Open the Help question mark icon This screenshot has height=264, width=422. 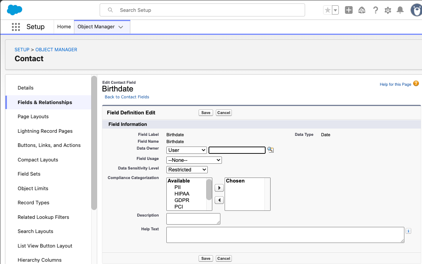376,10
